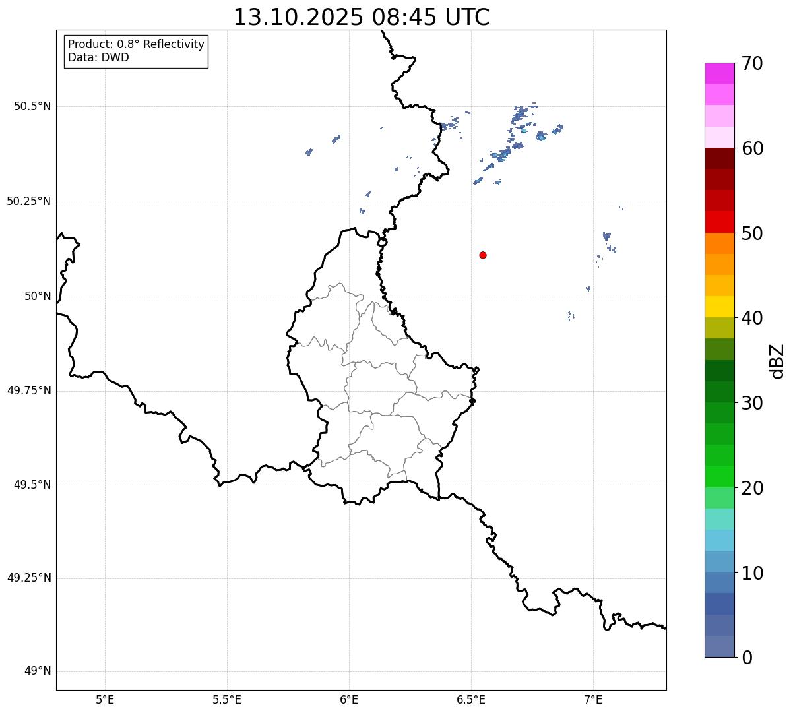Click the 5.5°E longitude label
Viewport: 793px width, 713px height.
pyautogui.click(x=227, y=700)
